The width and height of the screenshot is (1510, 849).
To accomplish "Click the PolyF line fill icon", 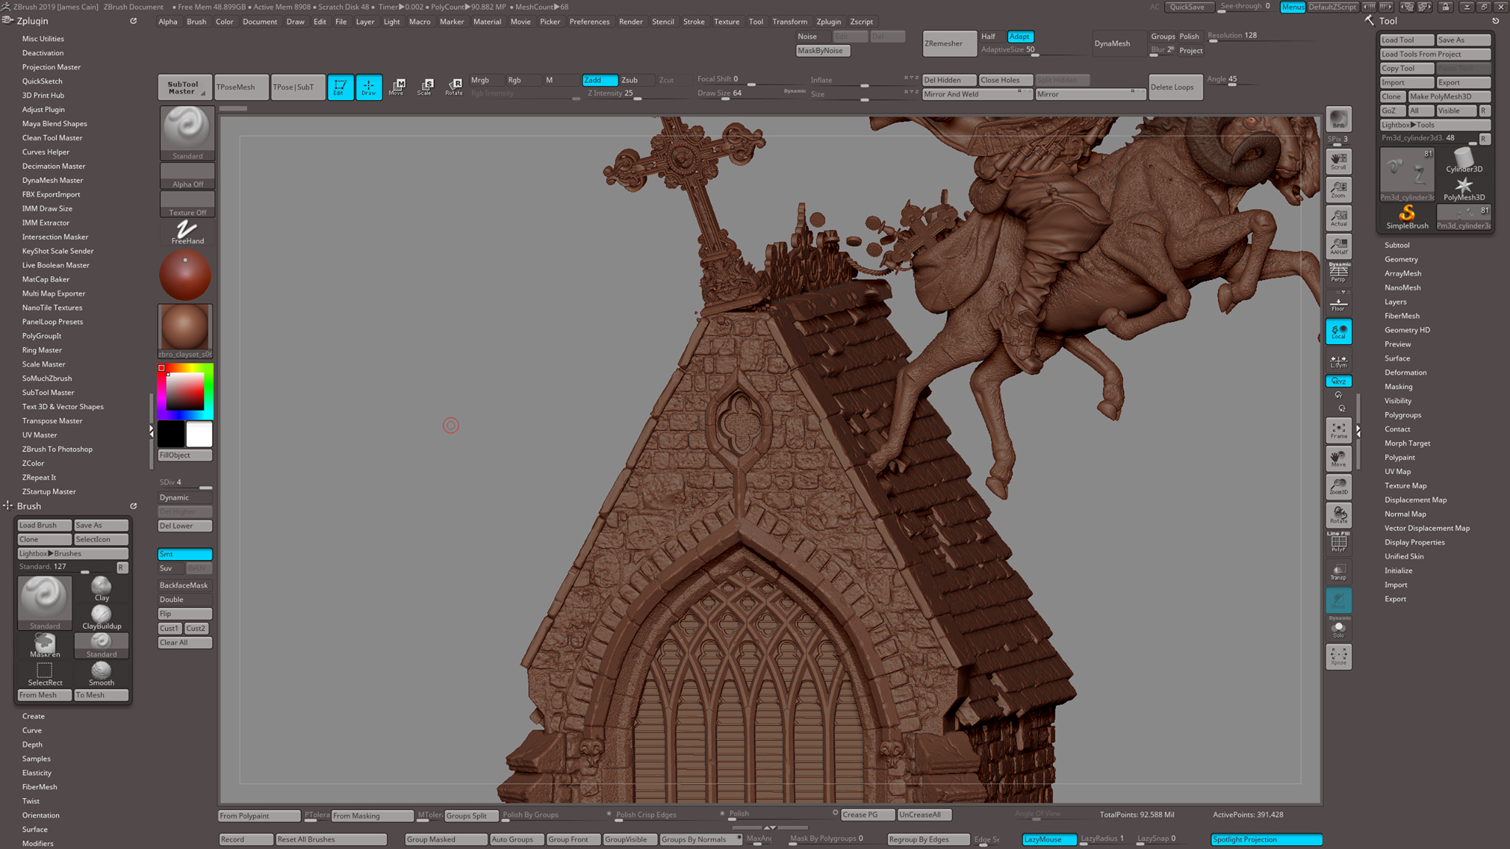I will point(1338,542).
